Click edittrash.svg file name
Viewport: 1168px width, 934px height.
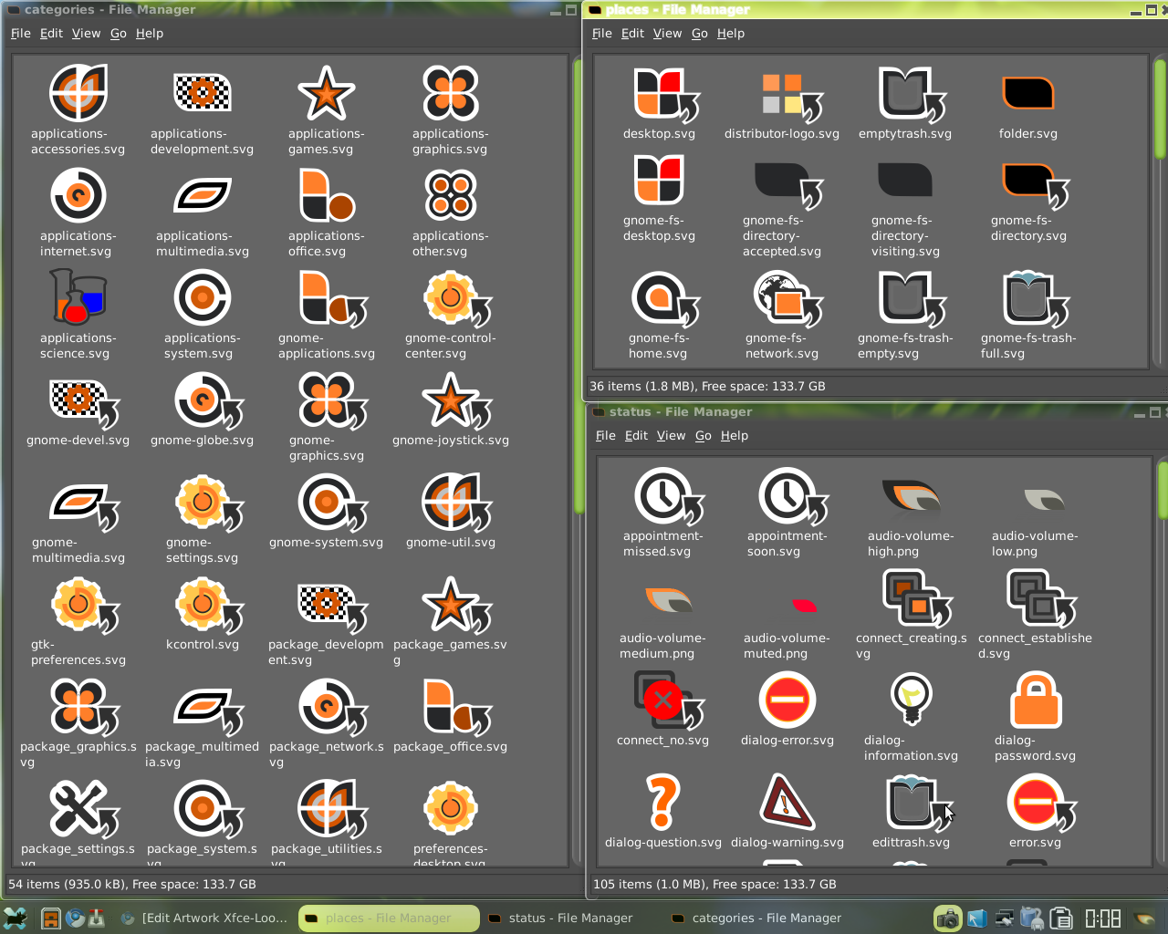point(911,842)
